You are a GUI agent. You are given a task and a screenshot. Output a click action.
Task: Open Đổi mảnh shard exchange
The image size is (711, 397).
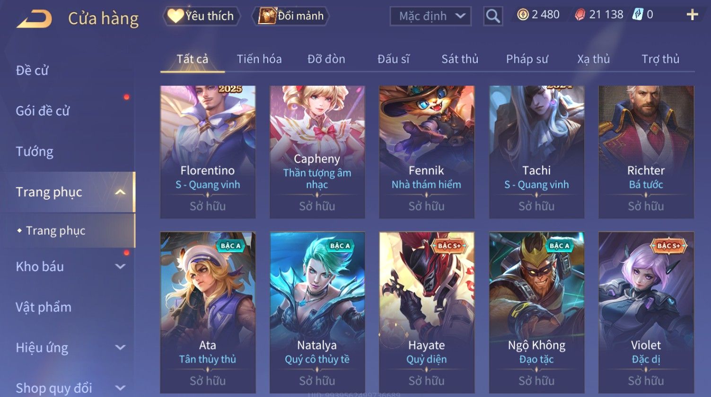pos(292,16)
